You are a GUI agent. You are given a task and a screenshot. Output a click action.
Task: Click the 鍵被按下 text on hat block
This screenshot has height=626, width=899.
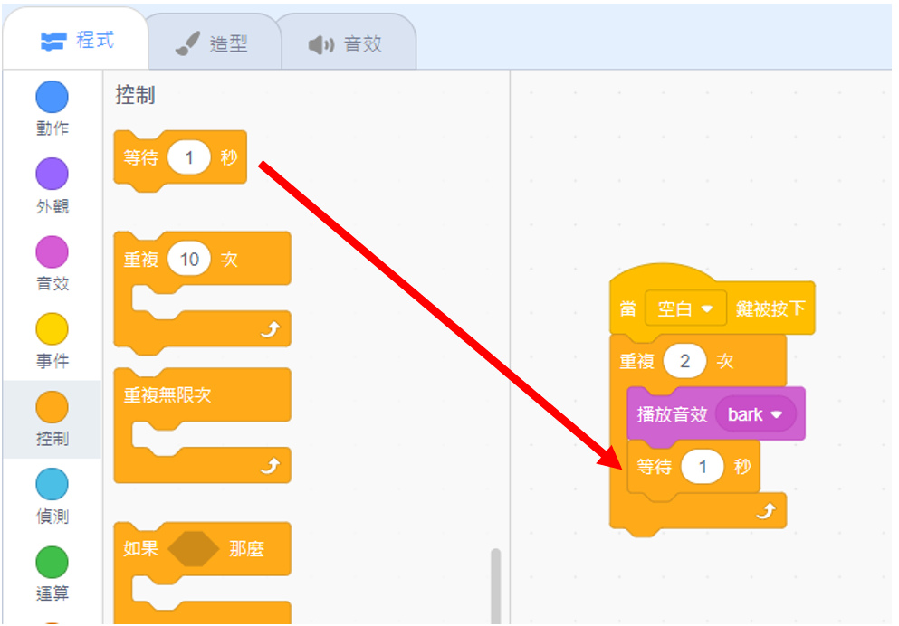click(x=770, y=309)
